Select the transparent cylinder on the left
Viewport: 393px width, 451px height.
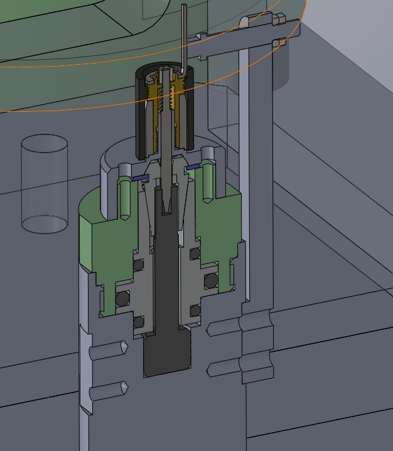45,183
